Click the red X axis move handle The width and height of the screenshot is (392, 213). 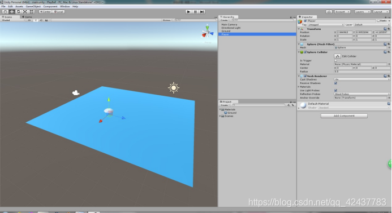point(101,121)
